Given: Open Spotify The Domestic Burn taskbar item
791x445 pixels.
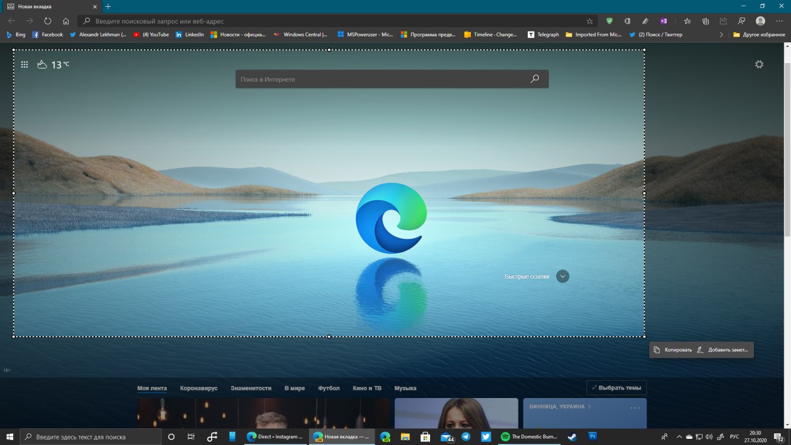Looking at the screenshot, I should pyautogui.click(x=528, y=436).
